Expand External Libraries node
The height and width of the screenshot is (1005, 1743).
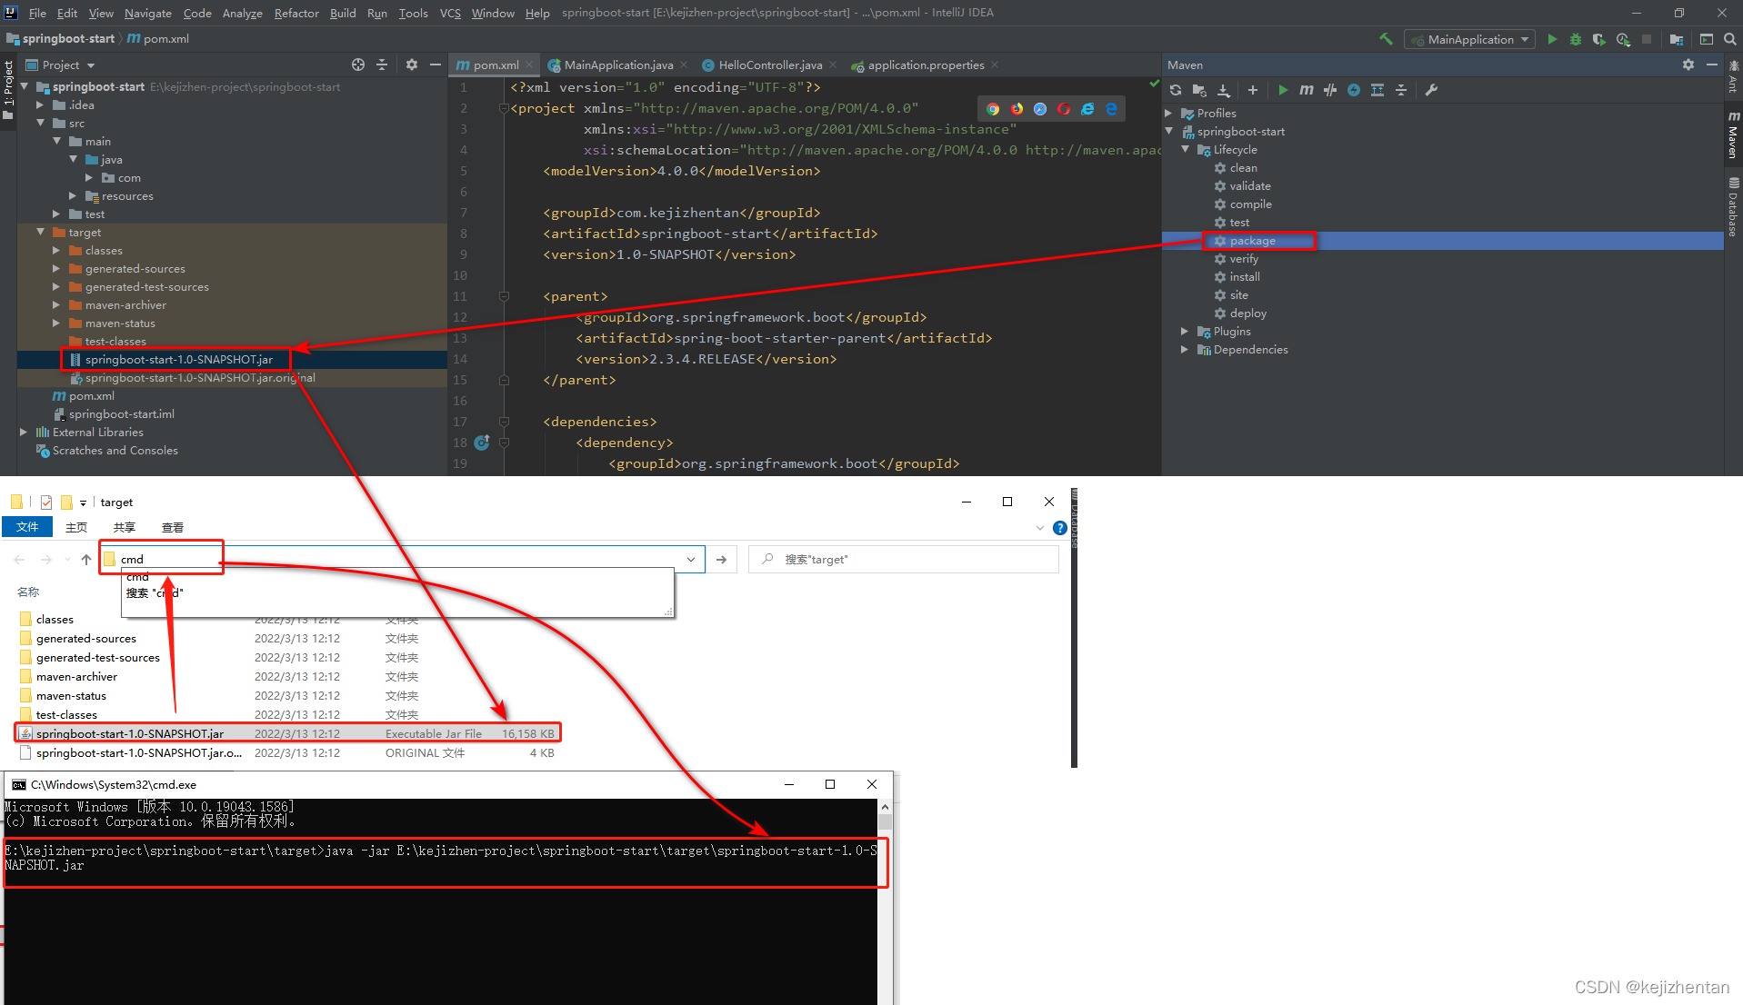pyautogui.click(x=24, y=433)
